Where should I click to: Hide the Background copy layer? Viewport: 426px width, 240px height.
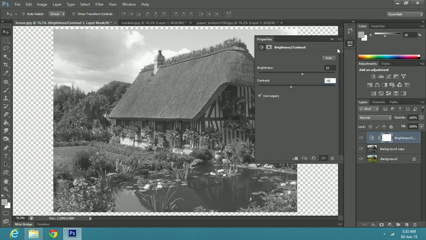tap(361, 149)
